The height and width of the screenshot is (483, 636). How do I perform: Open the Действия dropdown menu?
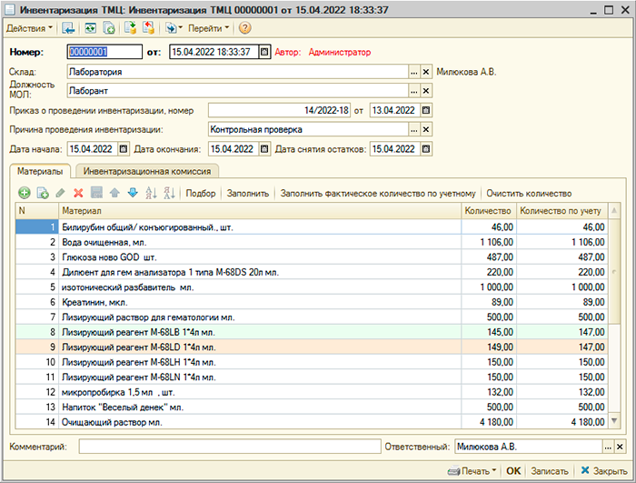point(29,28)
